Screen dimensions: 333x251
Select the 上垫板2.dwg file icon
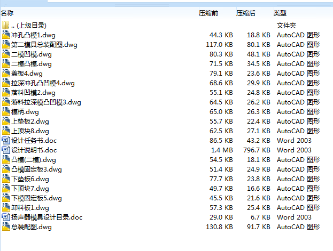[x=6, y=121]
